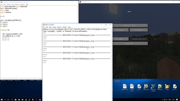Screen dimensions: 180x101
Task: Open the notification center icon
Action: point(177,100)
